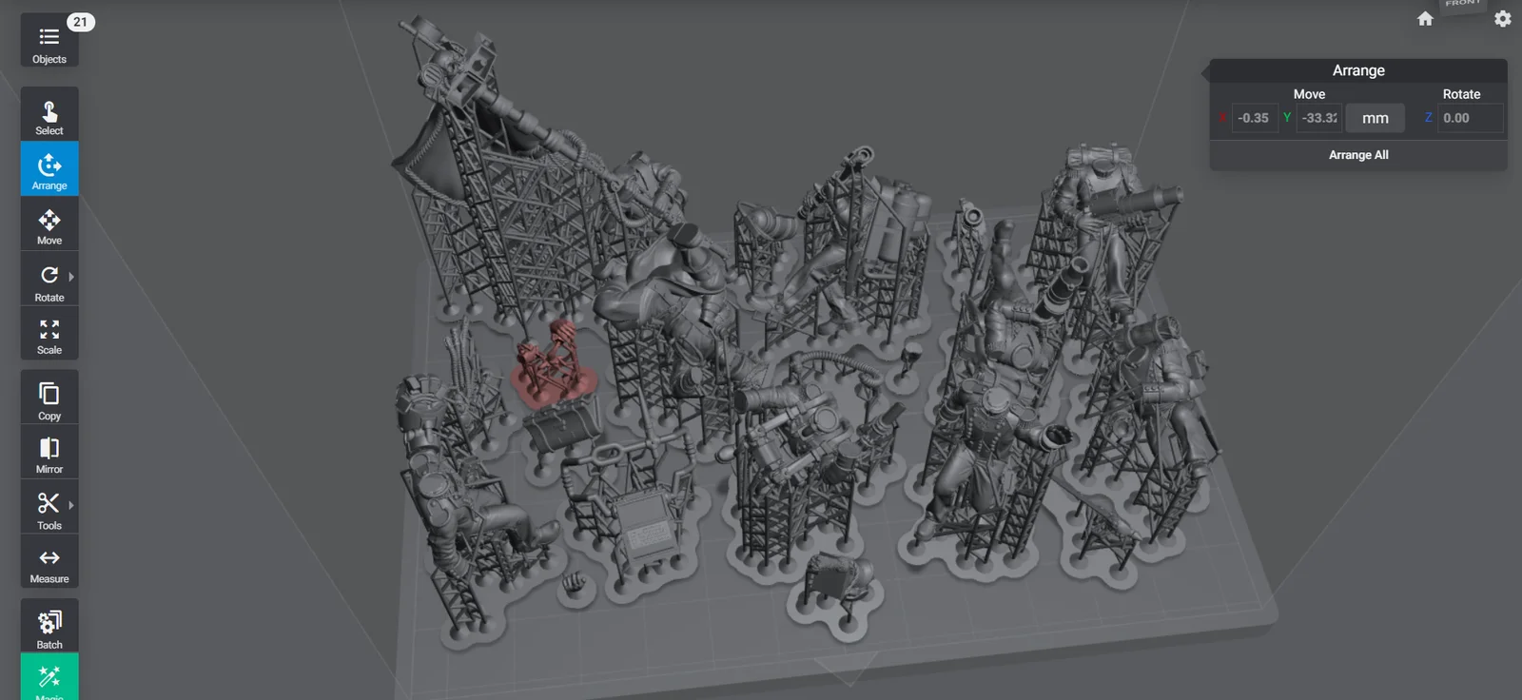Activate the Arrange tool in the sidebar
Screen dimensions: 1522x700
pyautogui.click(x=49, y=169)
